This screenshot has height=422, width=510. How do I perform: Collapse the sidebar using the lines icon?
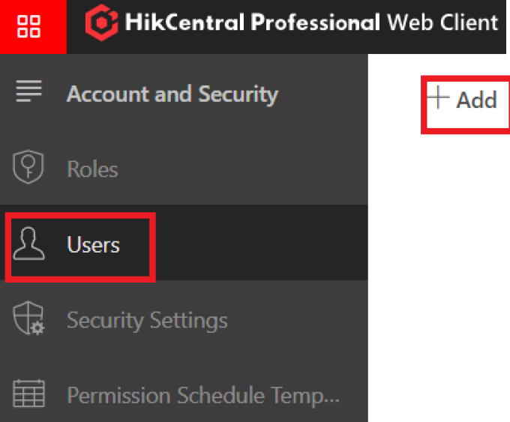click(x=28, y=94)
